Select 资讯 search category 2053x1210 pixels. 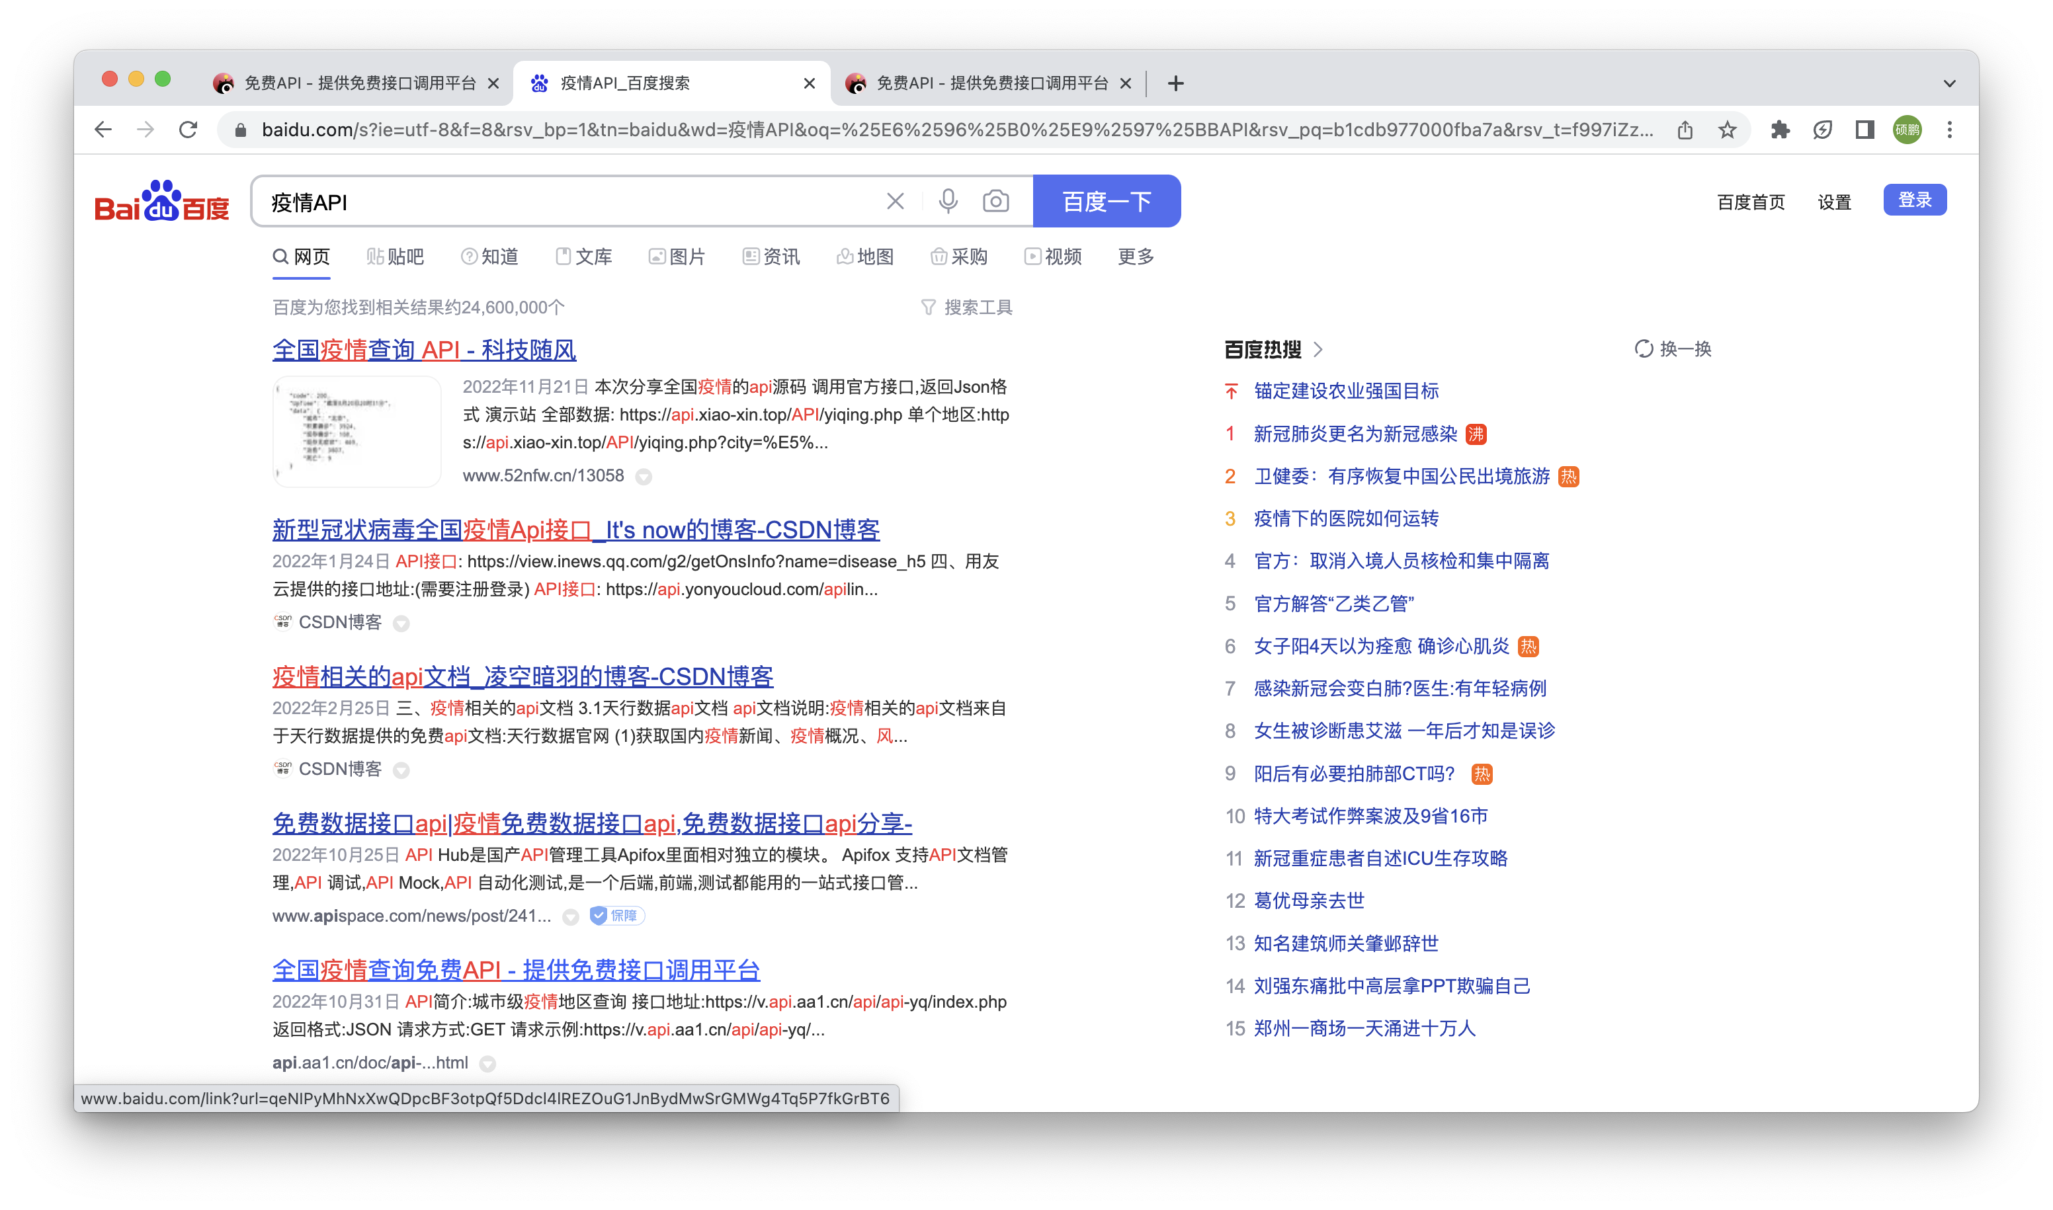click(771, 257)
